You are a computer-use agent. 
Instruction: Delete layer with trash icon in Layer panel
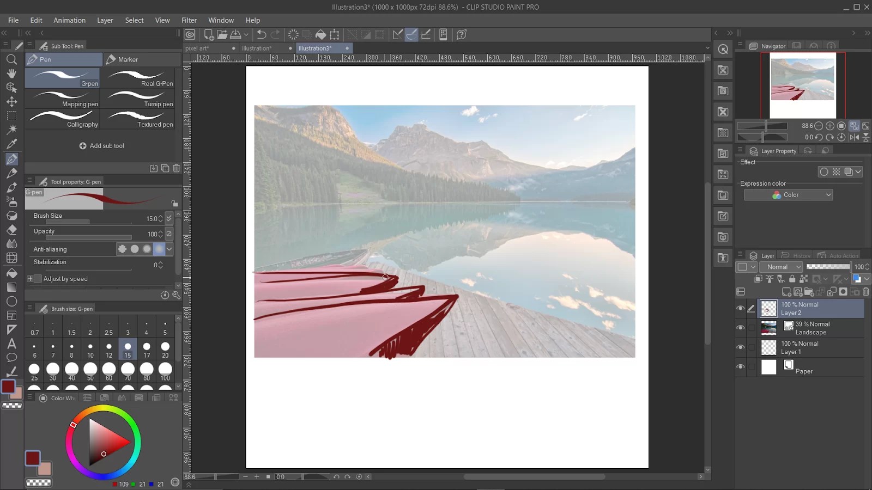(865, 292)
